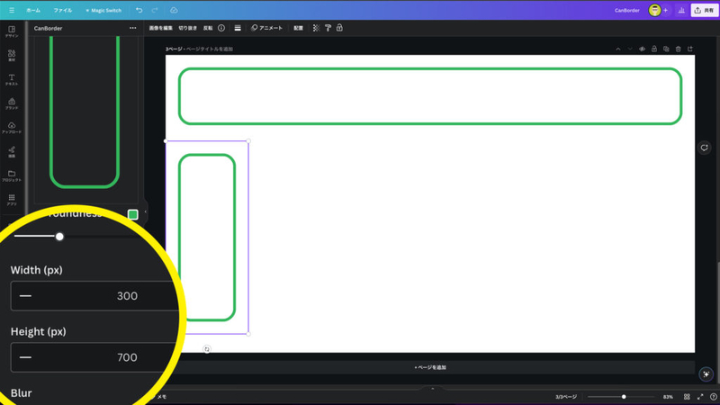720x405 pixels.
Task: Collapse the side panel with arrow handle
Action: point(146,211)
